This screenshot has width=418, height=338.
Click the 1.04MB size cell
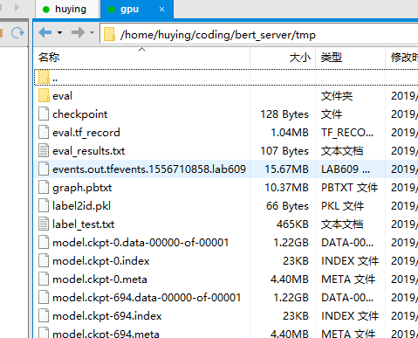pyautogui.click(x=290, y=133)
